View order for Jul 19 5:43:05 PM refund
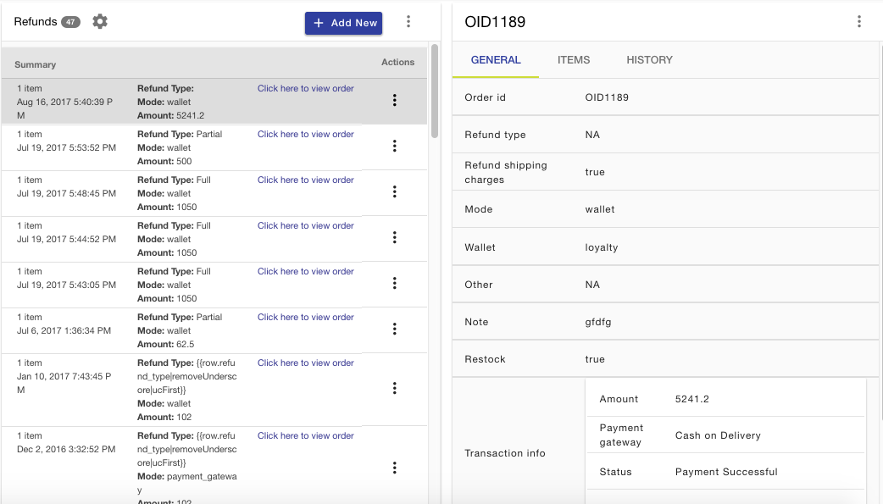This screenshot has width=883, height=504. pyautogui.click(x=306, y=271)
